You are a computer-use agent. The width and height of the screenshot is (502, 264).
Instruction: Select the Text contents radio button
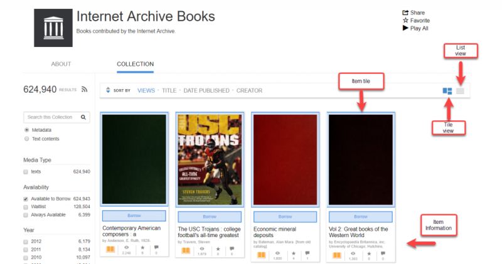coord(26,139)
